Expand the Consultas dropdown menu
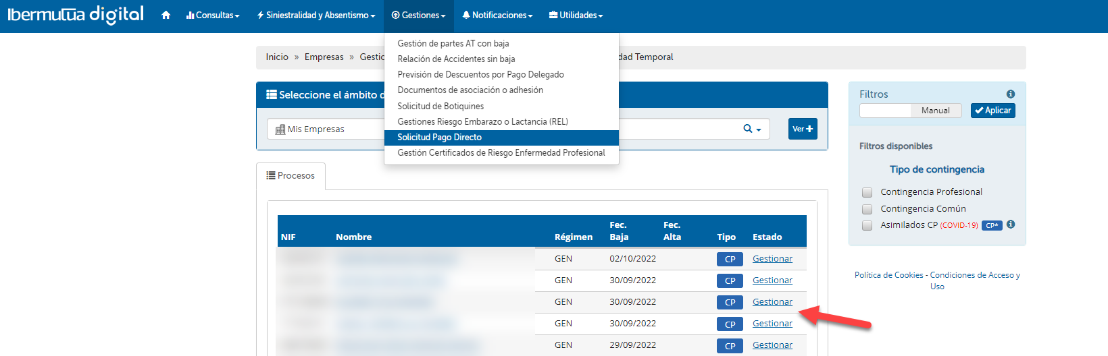The height and width of the screenshot is (356, 1108). [213, 15]
